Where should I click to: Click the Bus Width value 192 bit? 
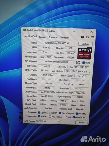click(x=82, y=84)
